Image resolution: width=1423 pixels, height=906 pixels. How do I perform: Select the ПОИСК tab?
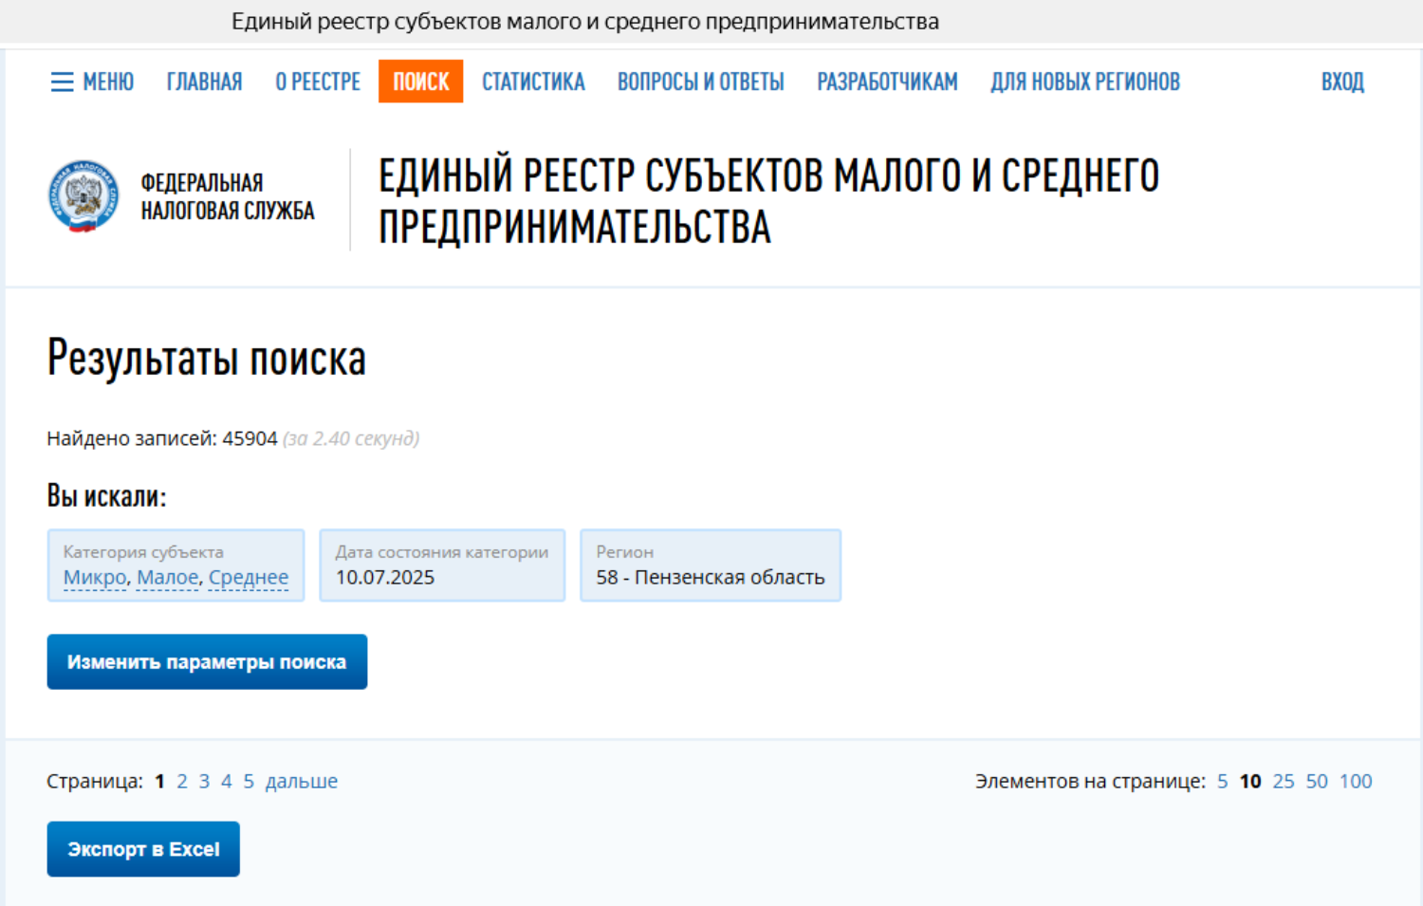[x=420, y=83]
